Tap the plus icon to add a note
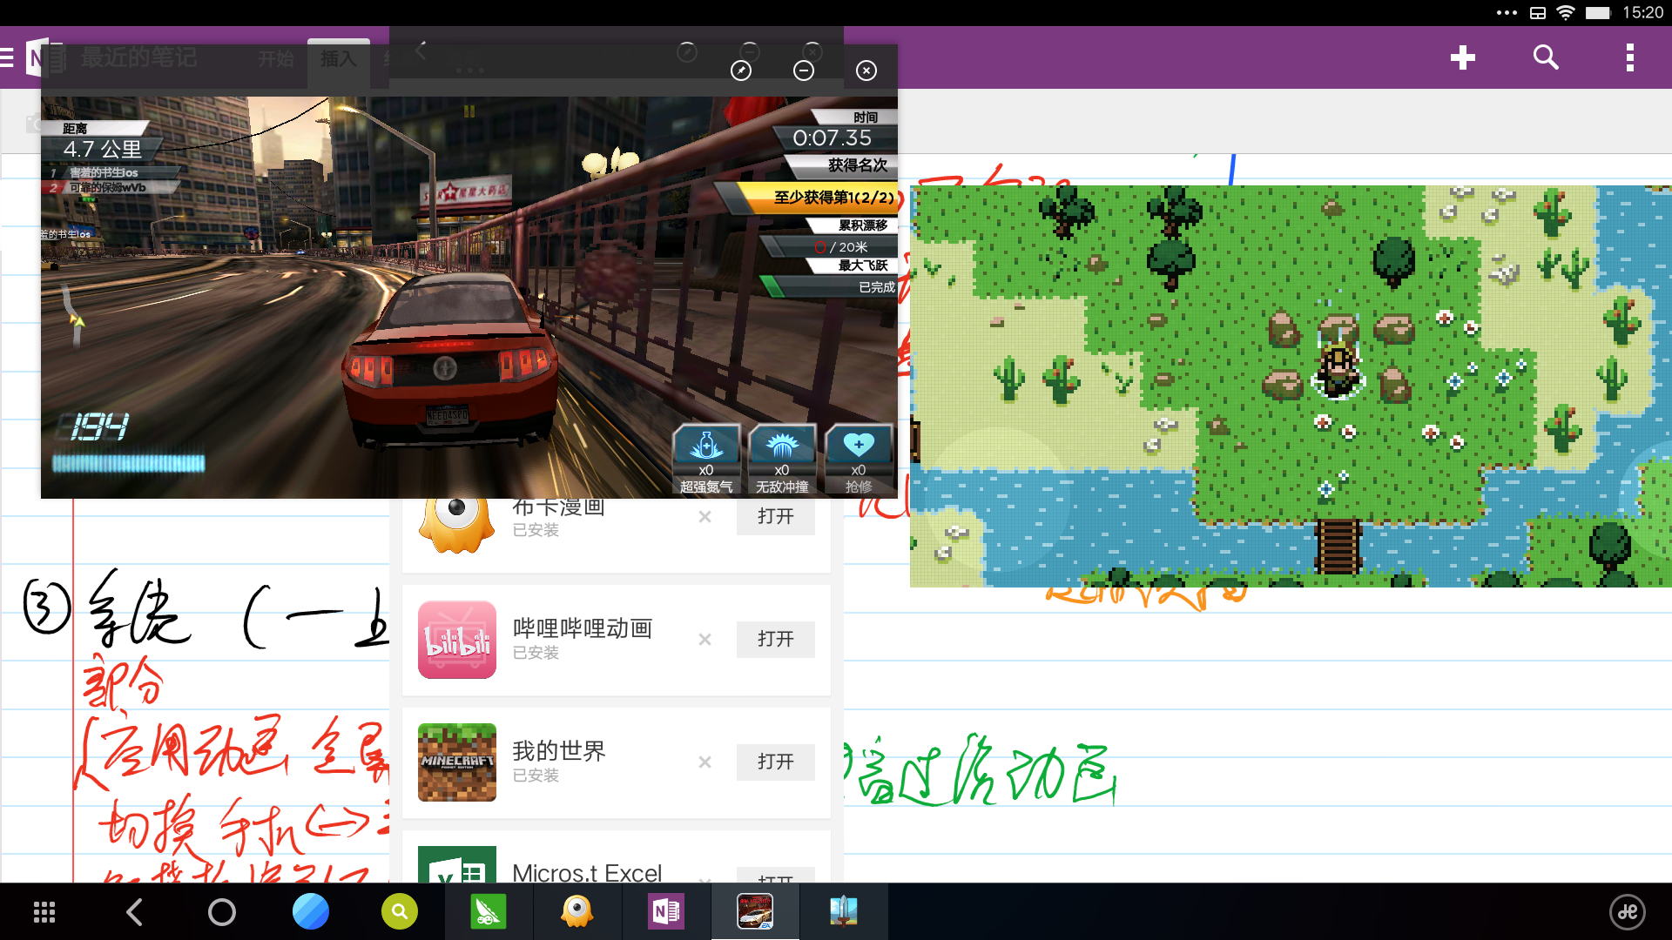Image resolution: width=1672 pixels, height=940 pixels. pyautogui.click(x=1462, y=57)
